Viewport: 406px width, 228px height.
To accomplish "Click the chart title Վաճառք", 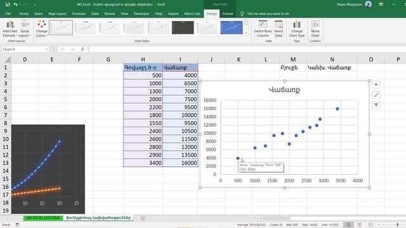I will (x=284, y=90).
